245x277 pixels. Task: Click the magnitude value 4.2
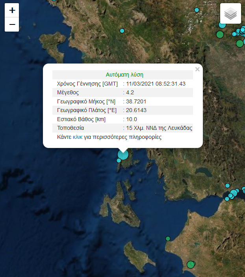[x=130, y=92]
